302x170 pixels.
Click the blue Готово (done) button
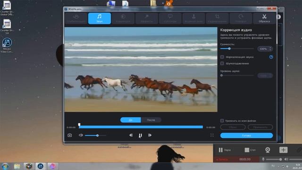coord(246,136)
